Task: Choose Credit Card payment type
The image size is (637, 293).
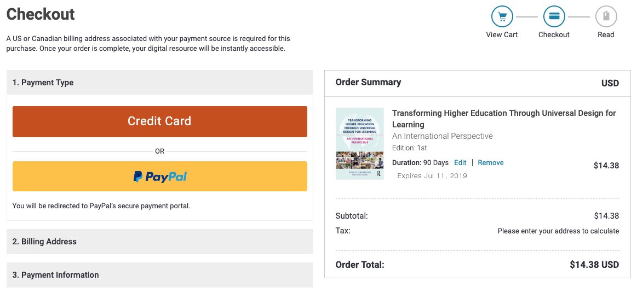Action: 159,121
